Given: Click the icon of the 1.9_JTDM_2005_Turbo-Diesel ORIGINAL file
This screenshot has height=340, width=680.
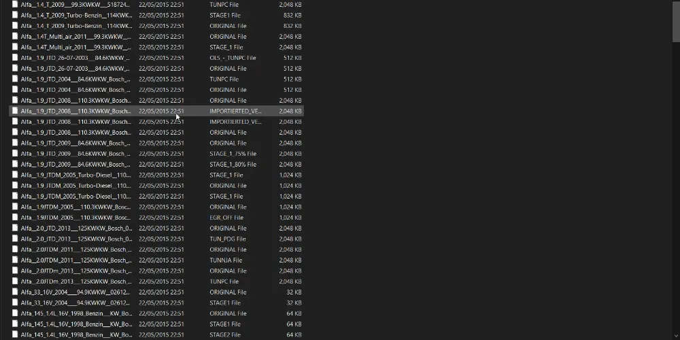Looking at the screenshot, I should (x=15, y=185).
